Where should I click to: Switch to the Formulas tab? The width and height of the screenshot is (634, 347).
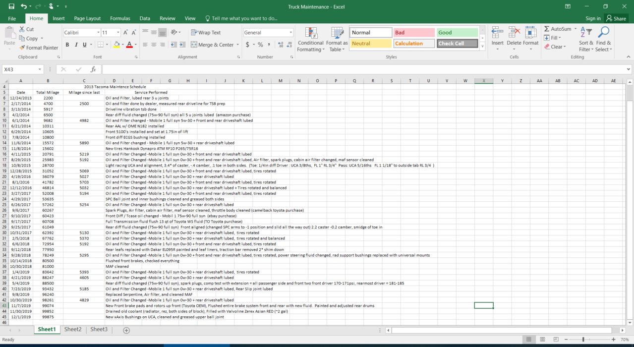pos(120,18)
